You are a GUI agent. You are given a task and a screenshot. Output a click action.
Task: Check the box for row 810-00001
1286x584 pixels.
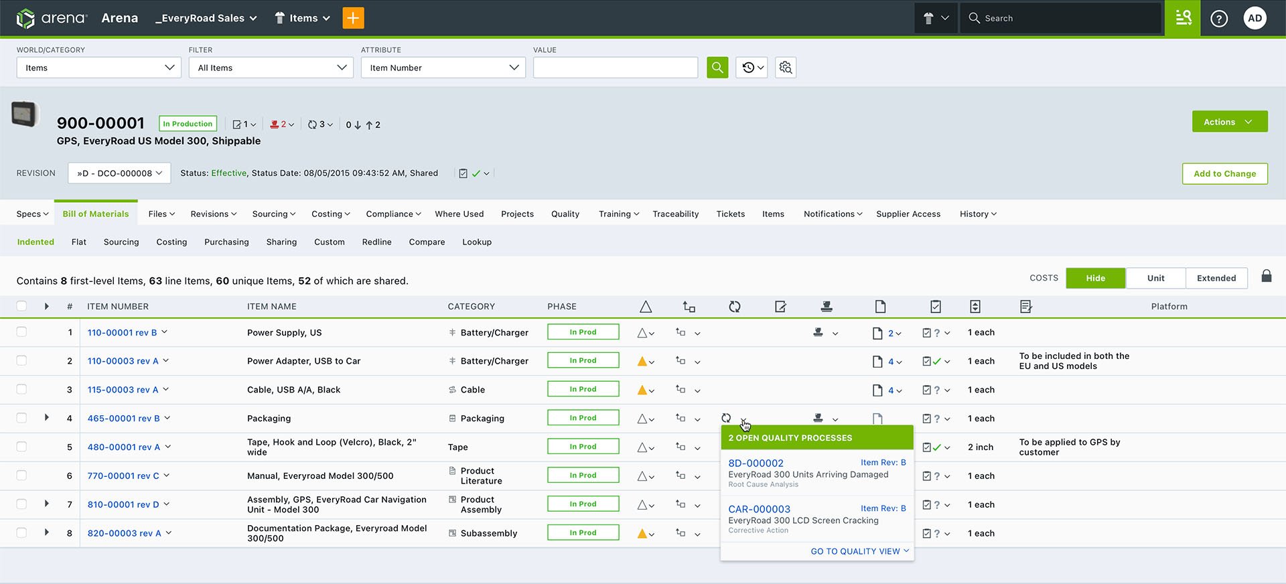(x=21, y=504)
